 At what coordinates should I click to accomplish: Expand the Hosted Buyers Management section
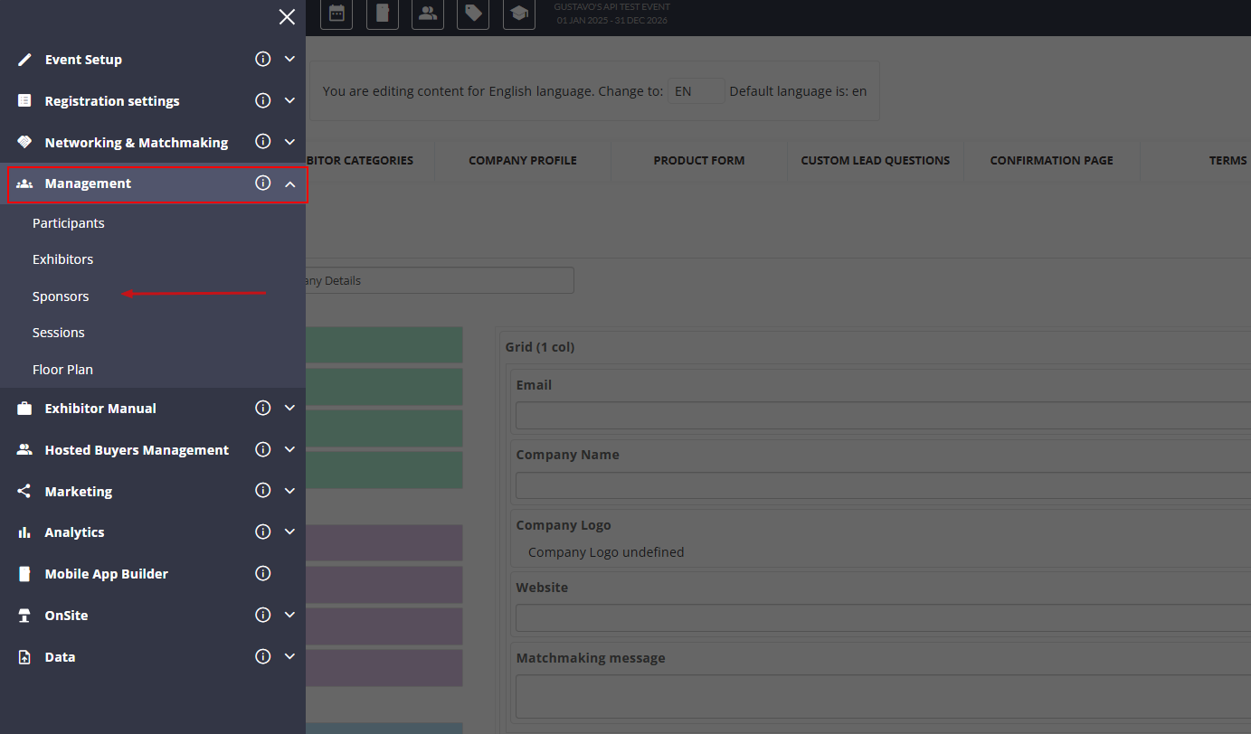point(289,450)
